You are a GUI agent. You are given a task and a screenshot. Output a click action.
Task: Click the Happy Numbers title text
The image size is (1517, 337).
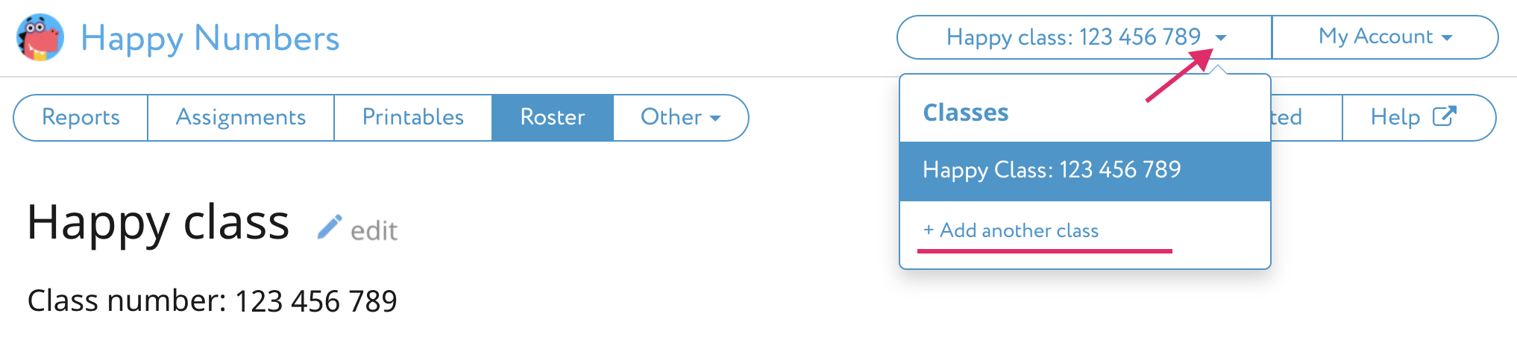pos(210,38)
